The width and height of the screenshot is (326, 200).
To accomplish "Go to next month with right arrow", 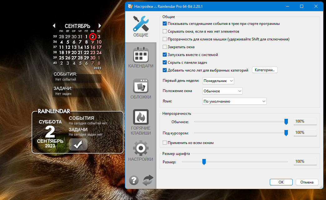I will click(x=100, y=26).
